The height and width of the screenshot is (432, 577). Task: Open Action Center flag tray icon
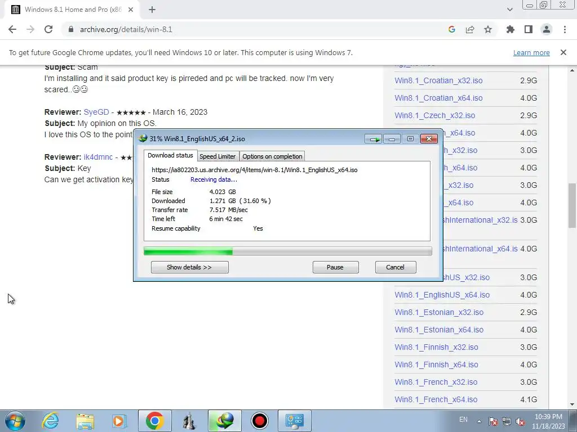[x=493, y=421]
